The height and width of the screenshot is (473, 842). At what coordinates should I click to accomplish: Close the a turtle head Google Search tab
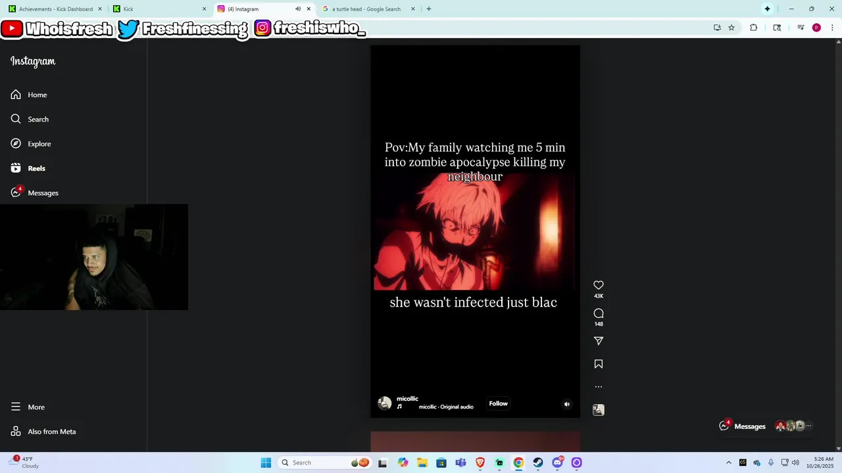point(413,9)
